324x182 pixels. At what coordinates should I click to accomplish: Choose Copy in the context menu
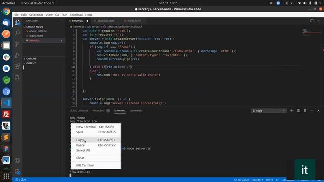96,140
